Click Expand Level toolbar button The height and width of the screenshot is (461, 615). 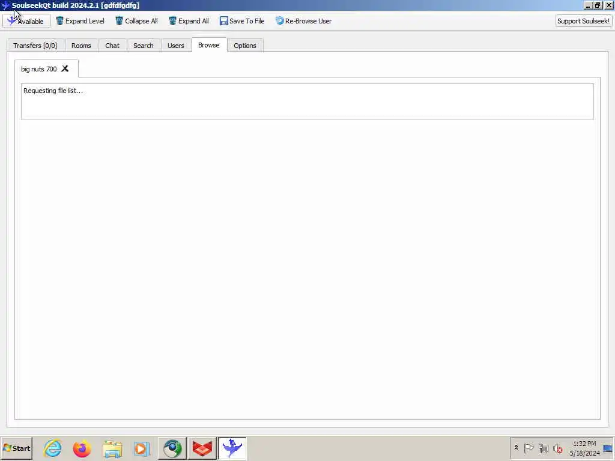click(80, 21)
